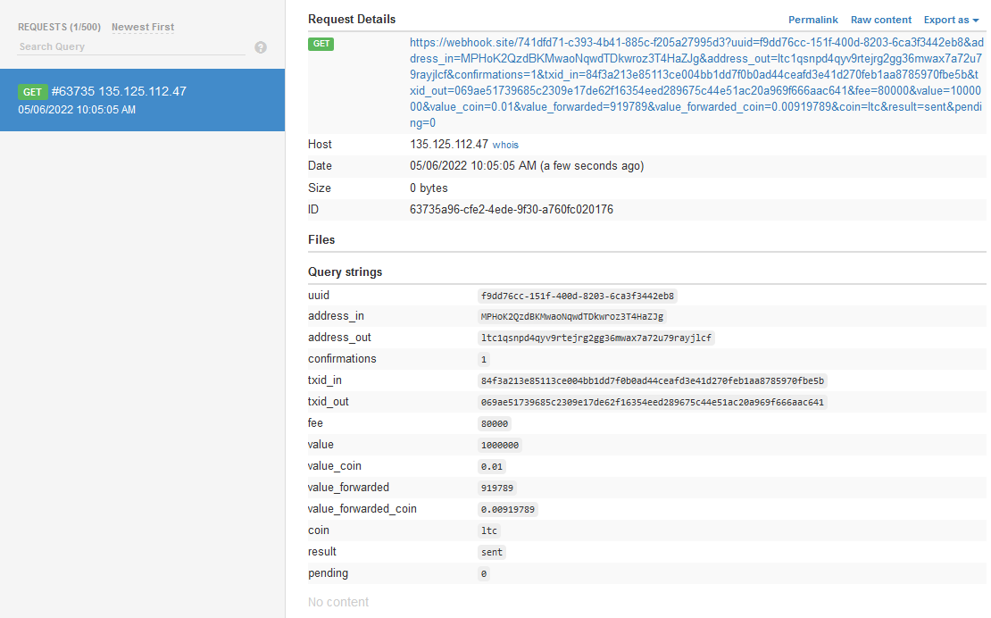Viewport: 991px width, 618px height.
Task: Click the result value sent
Action: (x=492, y=553)
